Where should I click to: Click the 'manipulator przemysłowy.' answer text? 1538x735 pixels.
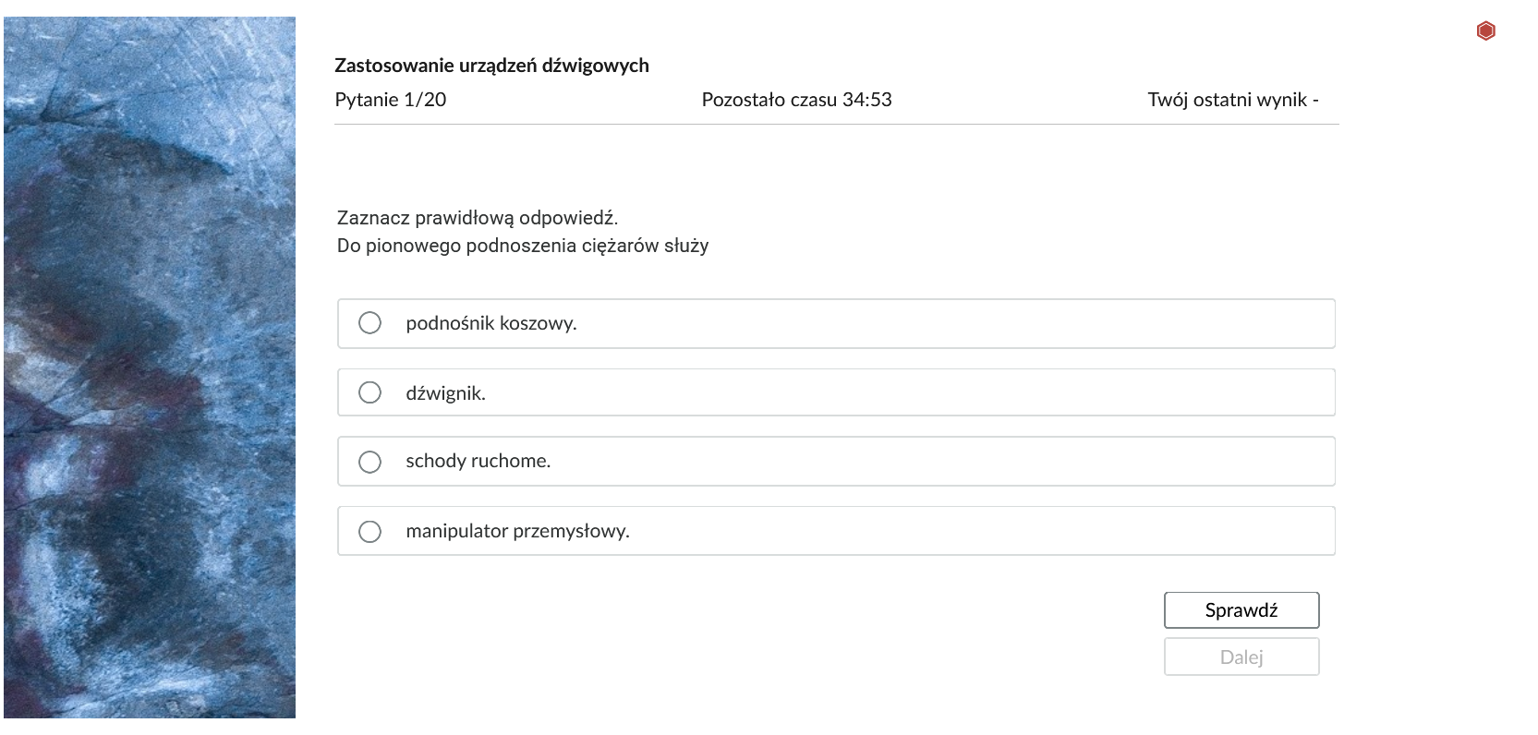tap(517, 531)
